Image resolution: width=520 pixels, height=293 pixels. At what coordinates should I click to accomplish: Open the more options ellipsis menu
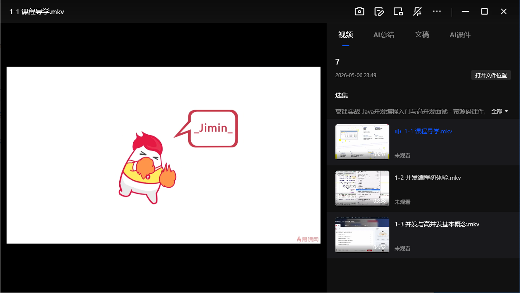(x=437, y=11)
